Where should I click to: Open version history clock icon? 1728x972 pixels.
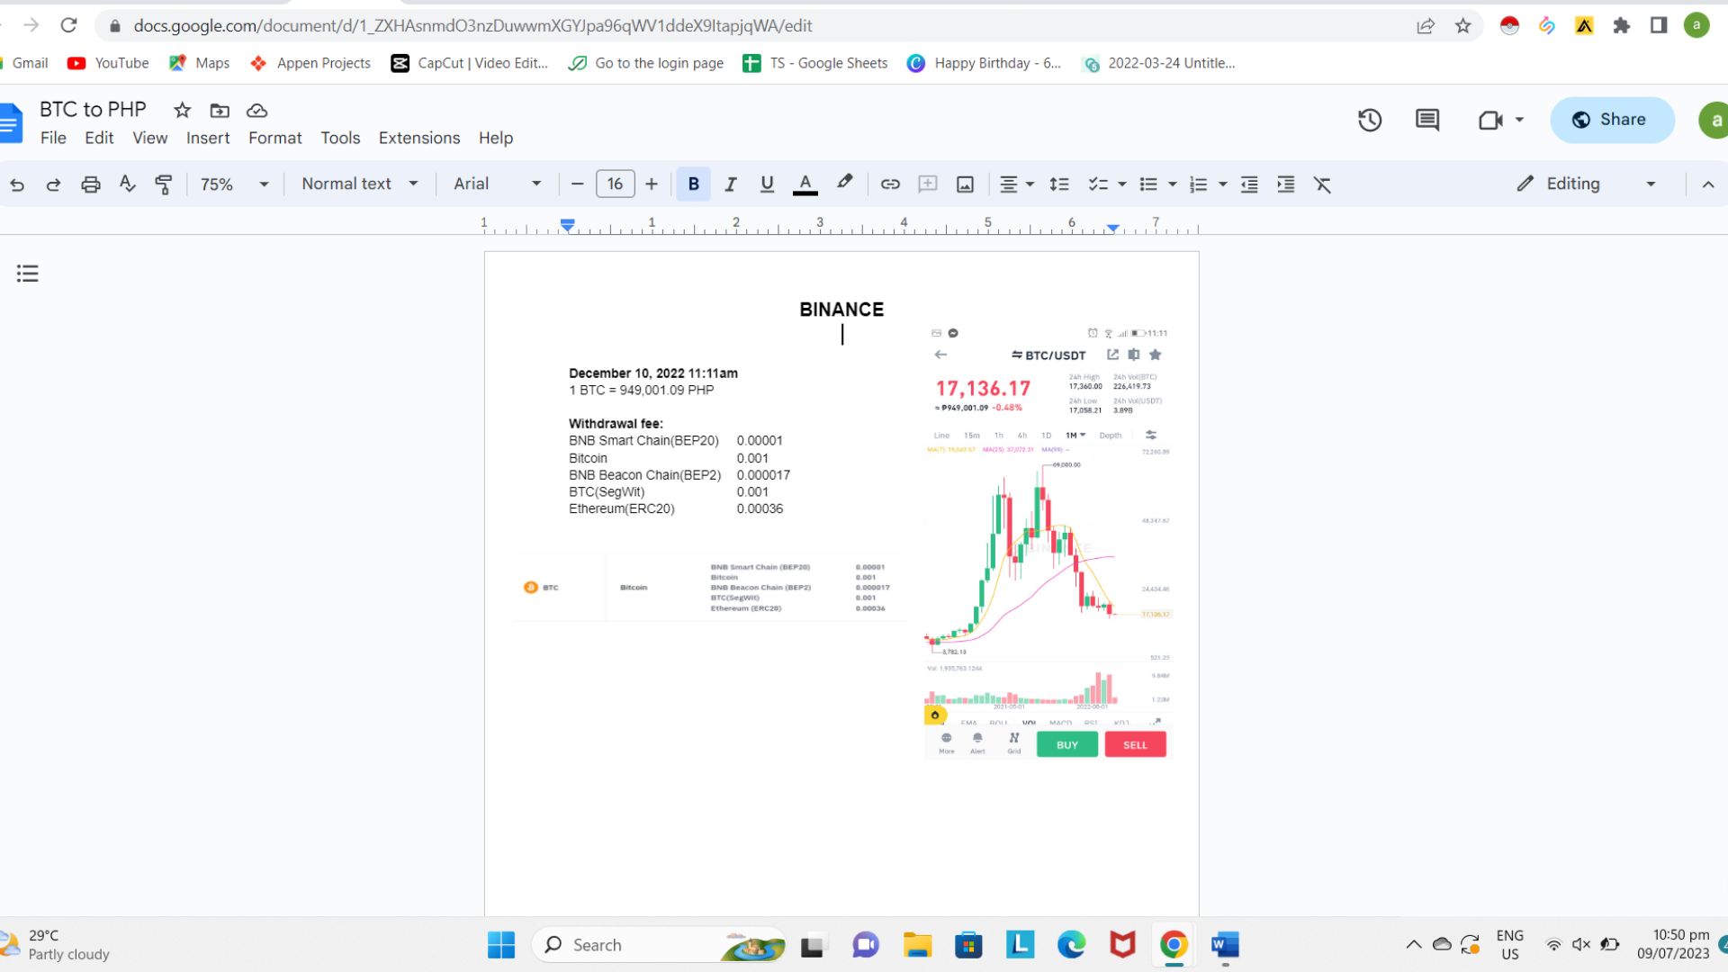pyautogui.click(x=1370, y=120)
